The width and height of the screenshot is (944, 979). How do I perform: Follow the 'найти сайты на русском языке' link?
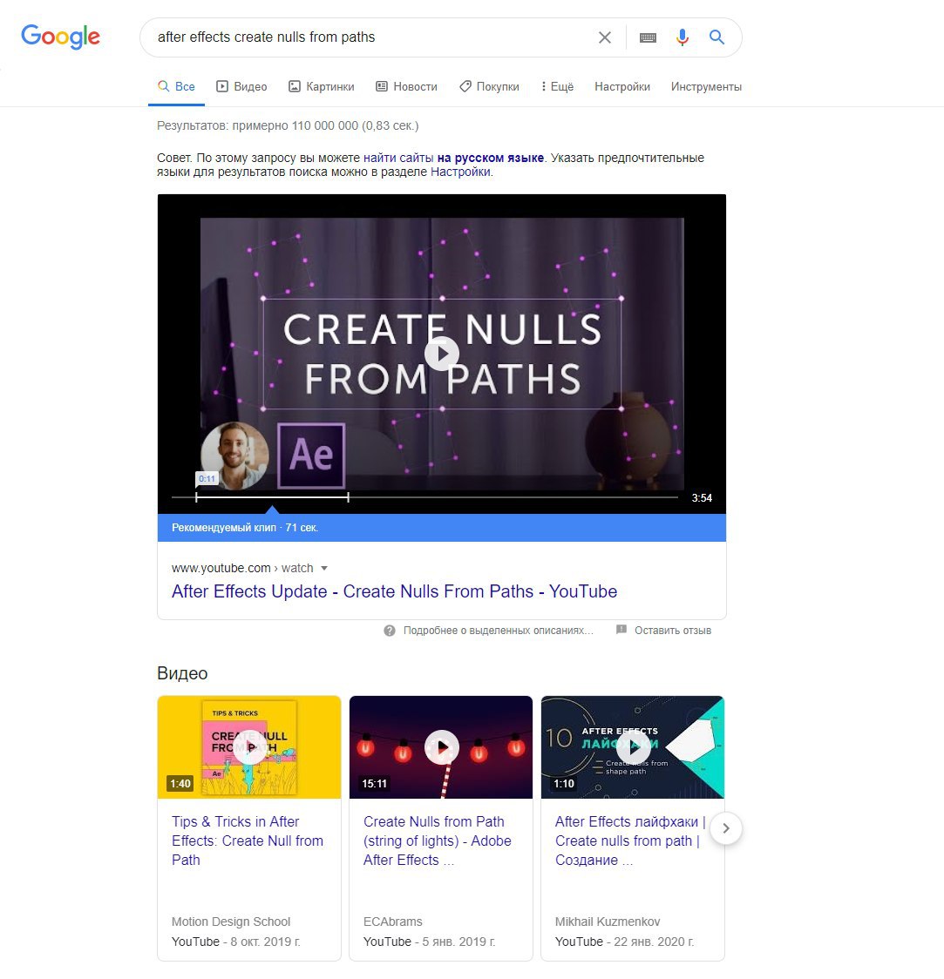tap(453, 158)
